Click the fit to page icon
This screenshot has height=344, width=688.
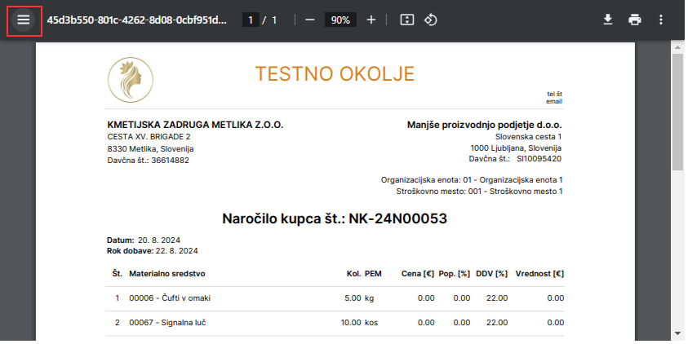tap(407, 20)
